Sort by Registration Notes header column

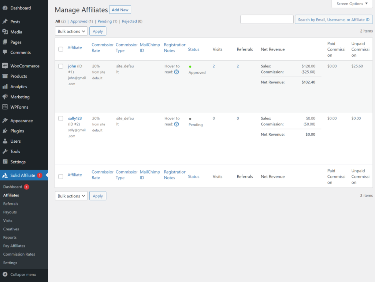click(x=175, y=48)
